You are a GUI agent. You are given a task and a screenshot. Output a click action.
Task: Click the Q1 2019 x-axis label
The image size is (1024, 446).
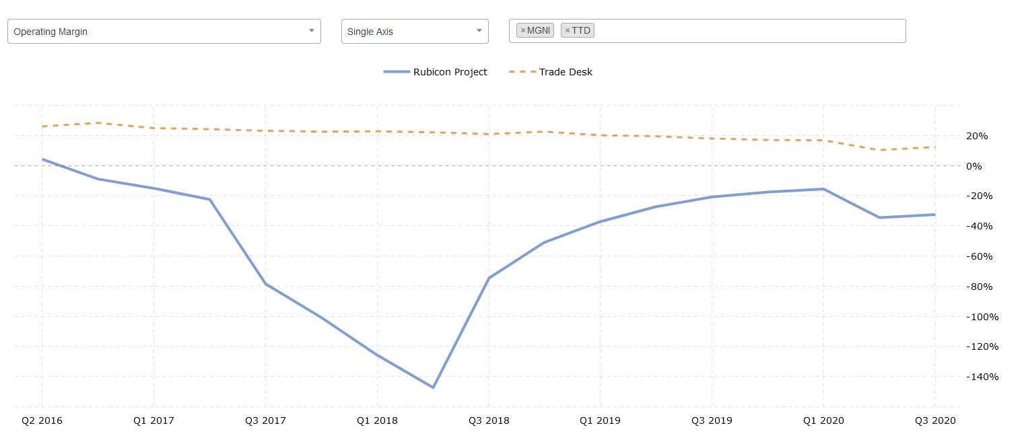click(x=600, y=421)
